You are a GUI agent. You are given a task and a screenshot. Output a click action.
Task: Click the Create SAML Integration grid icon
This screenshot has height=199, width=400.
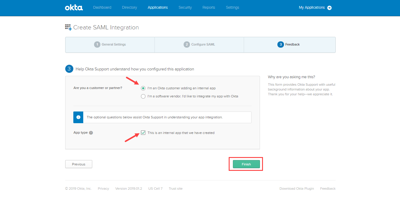68,27
